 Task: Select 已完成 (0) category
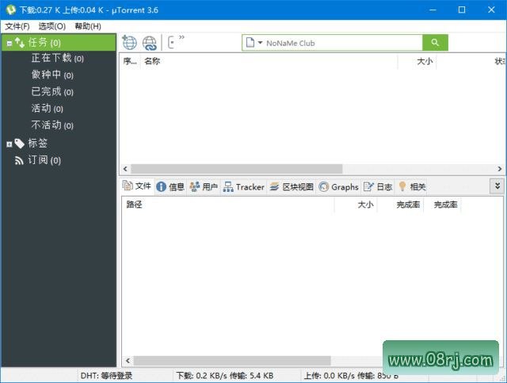point(52,92)
